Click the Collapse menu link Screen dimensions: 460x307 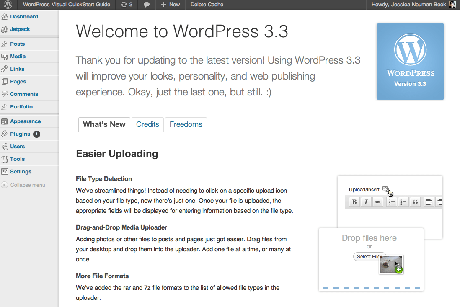28,185
